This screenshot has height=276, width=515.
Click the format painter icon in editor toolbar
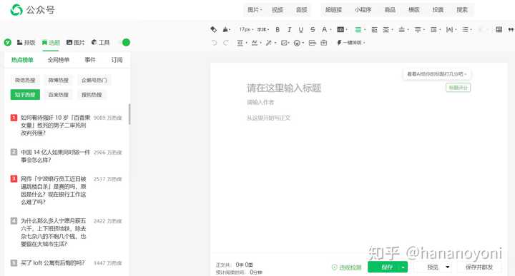[213, 29]
